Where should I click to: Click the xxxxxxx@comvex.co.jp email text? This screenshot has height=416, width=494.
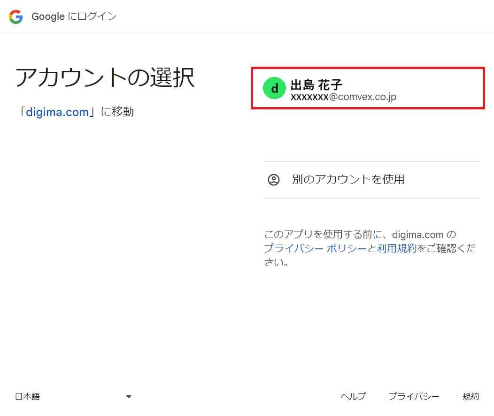tap(343, 97)
